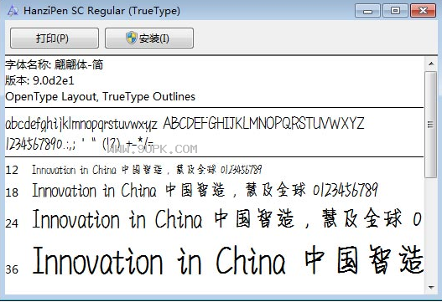The width and height of the screenshot is (442, 302).
Task: Click the uppercase ABCDEFGHIJKLMNOPQRSTUVWXYZ sample
Action: 264,123
